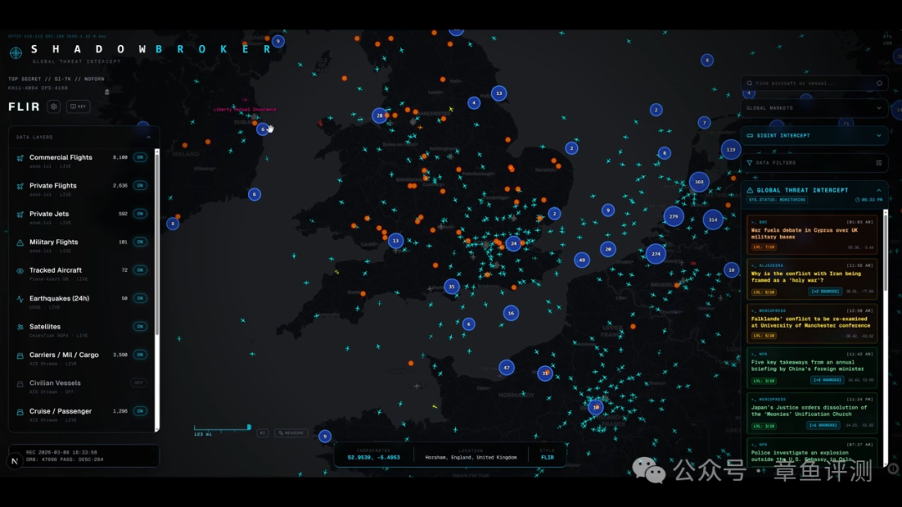Click the Data Filters funnel icon

pyautogui.click(x=749, y=163)
